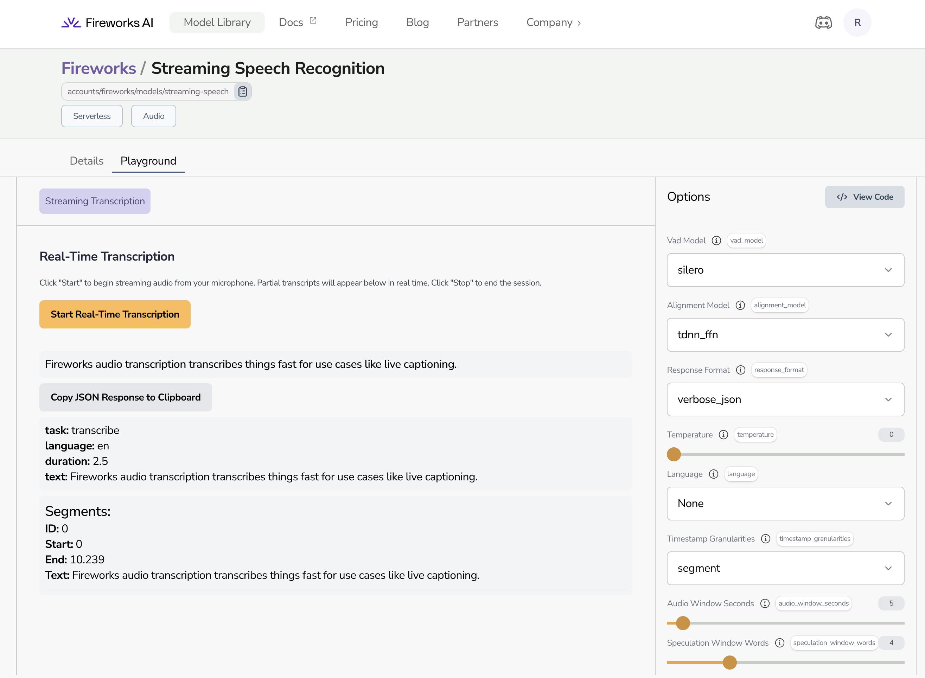
Task: Click the Audio Window Seconds value box
Action: click(x=891, y=603)
